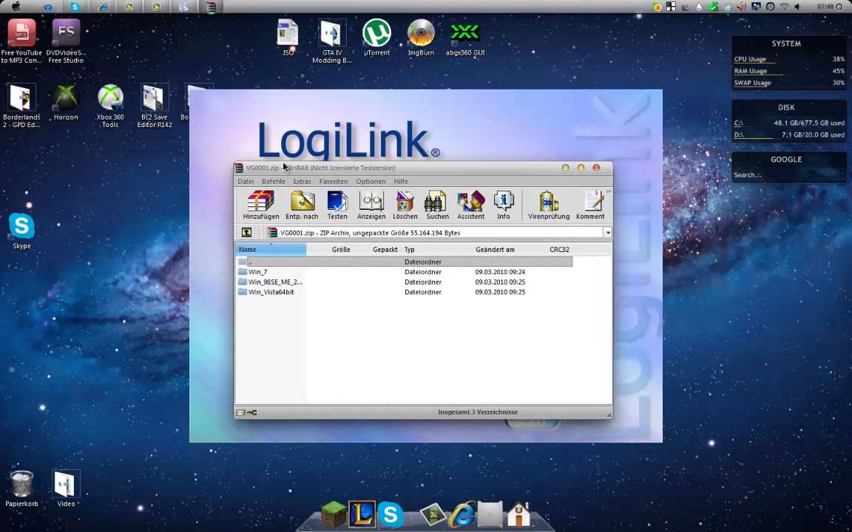Click the toolbar overflow chevron
This screenshot has height=532, width=852.
click(609, 191)
